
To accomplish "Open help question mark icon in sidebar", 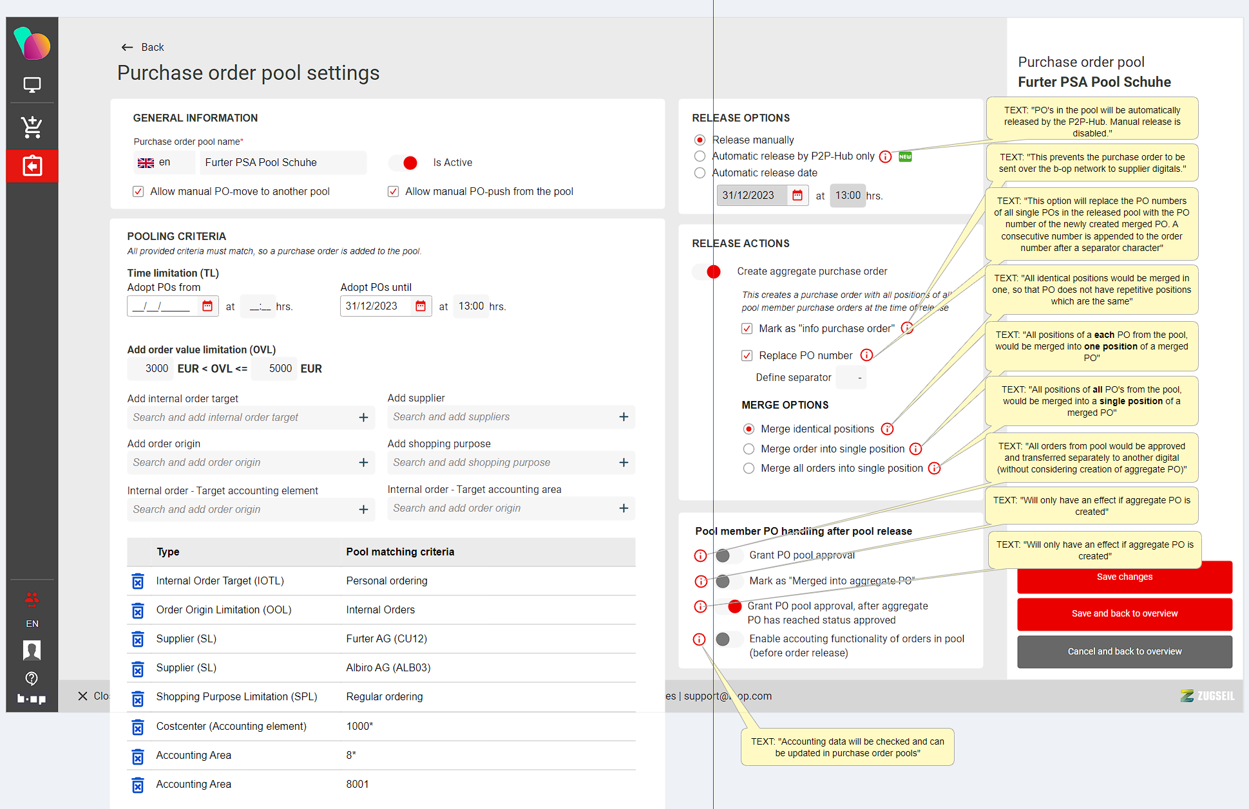I will tap(32, 678).
